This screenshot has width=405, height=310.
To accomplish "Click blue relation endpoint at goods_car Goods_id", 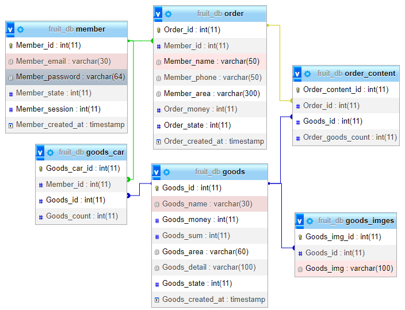I will pos(128,196).
